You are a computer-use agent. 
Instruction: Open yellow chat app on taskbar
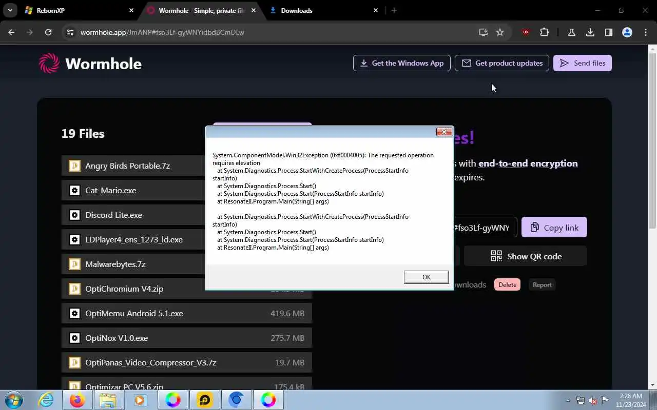pyautogui.click(x=205, y=400)
